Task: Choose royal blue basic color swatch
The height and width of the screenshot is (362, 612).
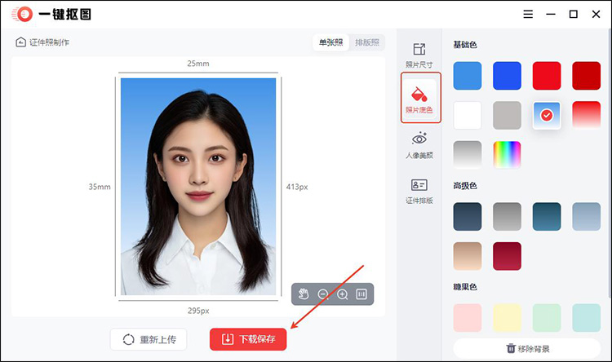Action: pos(507,76)
